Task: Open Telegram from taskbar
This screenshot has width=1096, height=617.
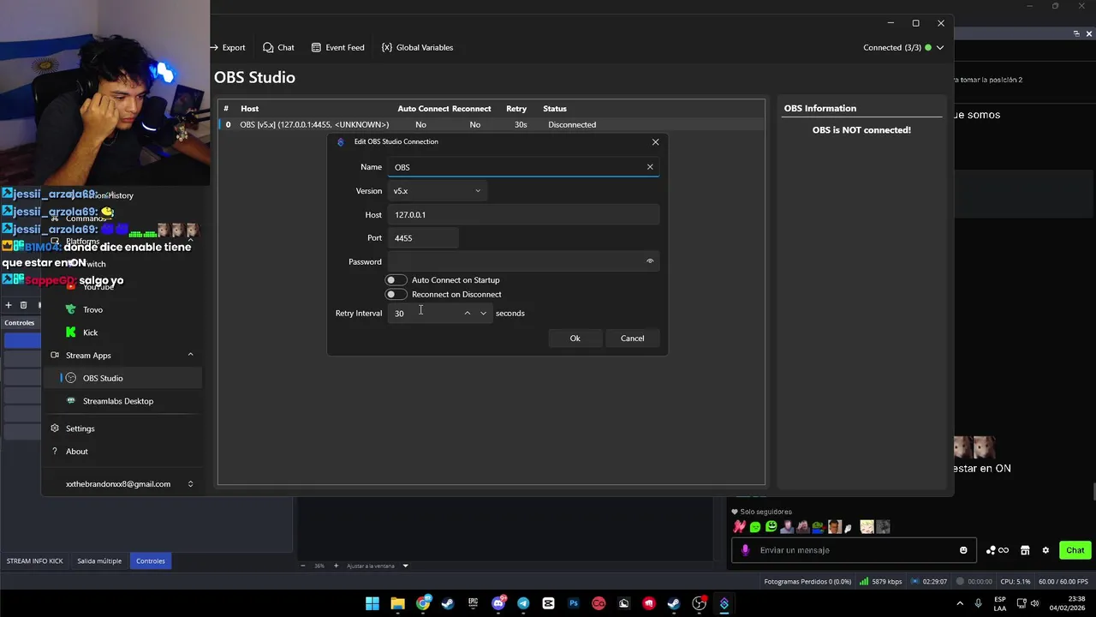Action: 523,603
